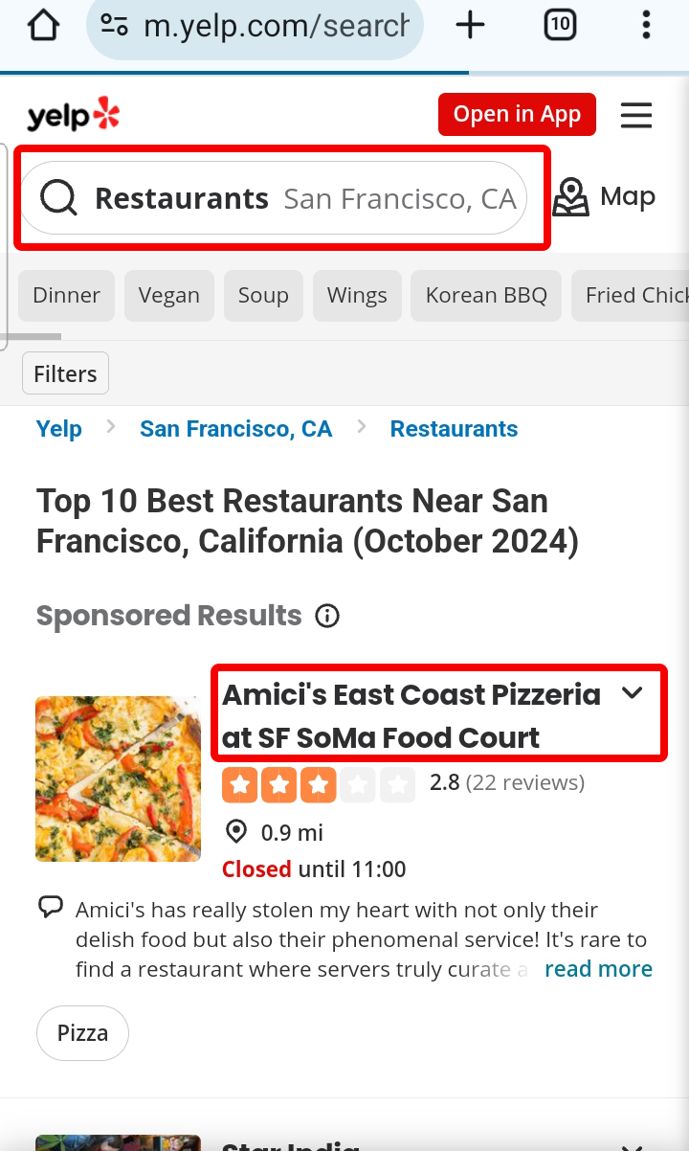Expand the Amici's listing chevron
689x1151 pixels.
coord(633,693)
